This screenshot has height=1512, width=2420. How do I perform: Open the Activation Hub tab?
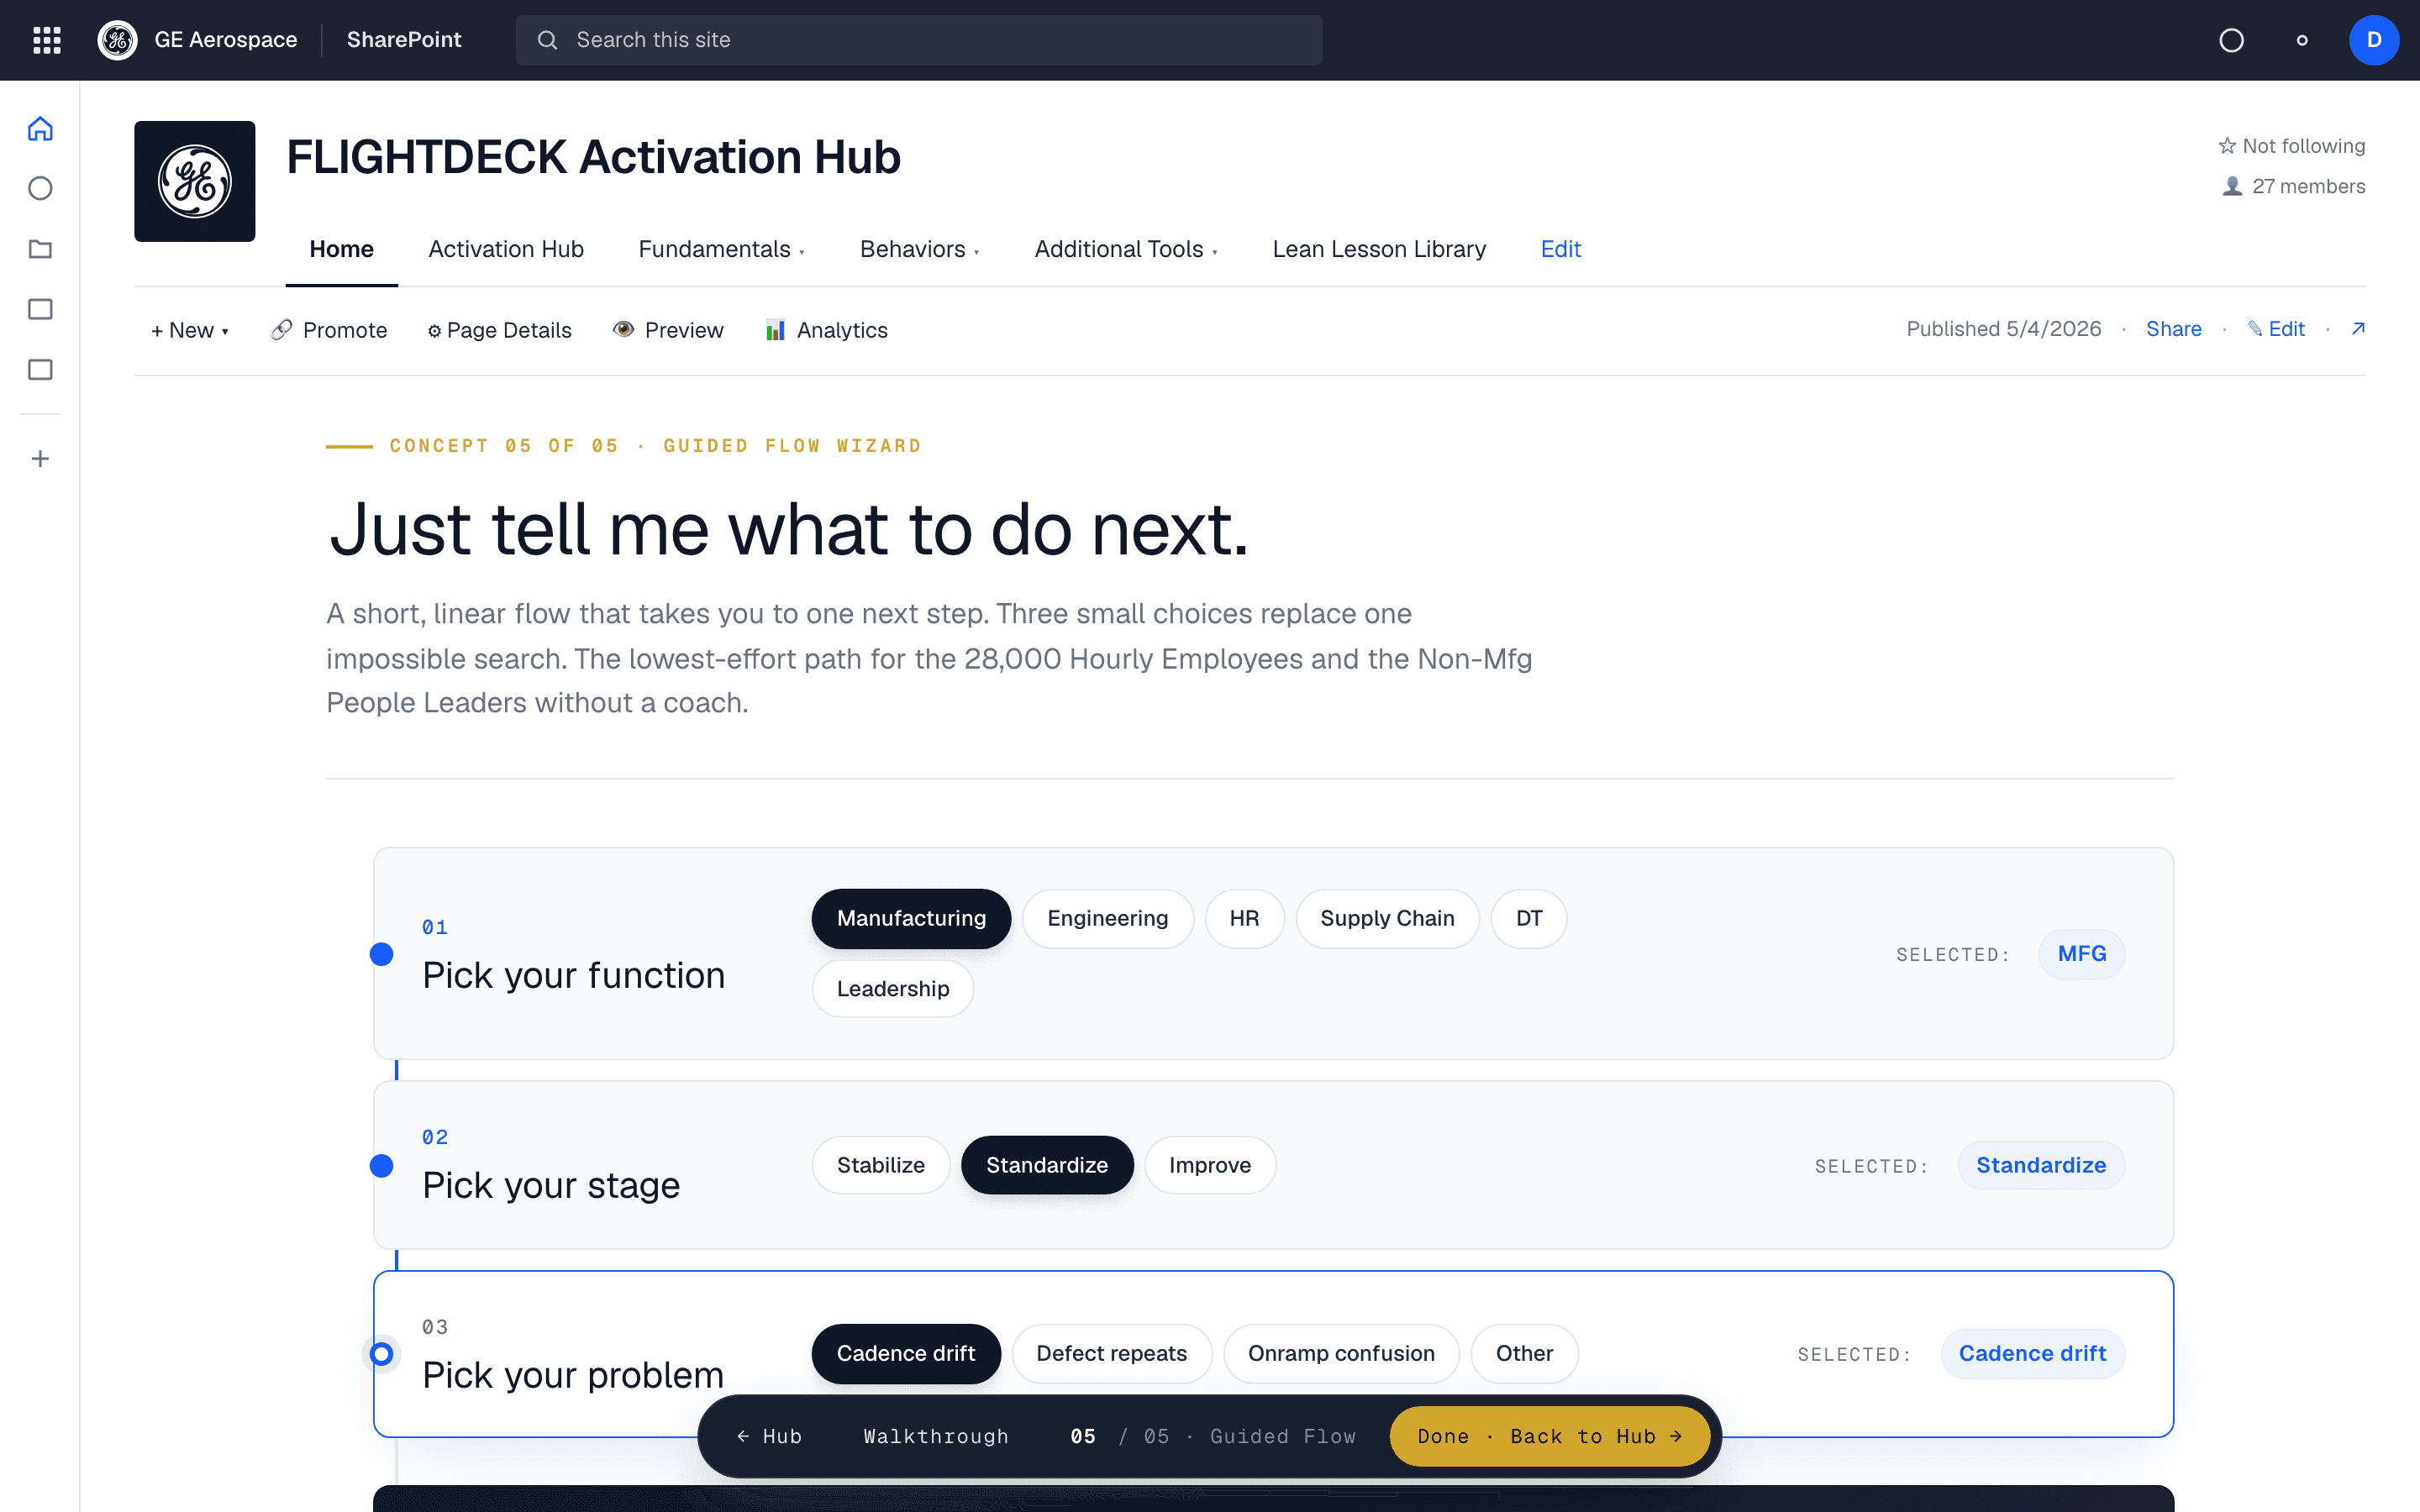[x=506, y=249]
